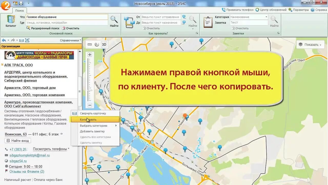Open the sibgaz54.ru website link
328x185 pixels.
[18, 161]
